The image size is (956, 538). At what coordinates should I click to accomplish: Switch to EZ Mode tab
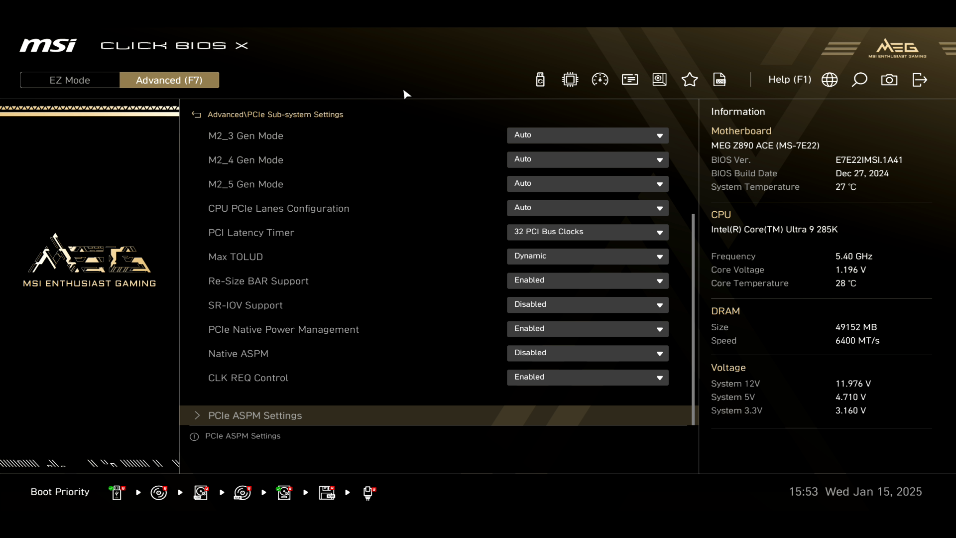70,80
